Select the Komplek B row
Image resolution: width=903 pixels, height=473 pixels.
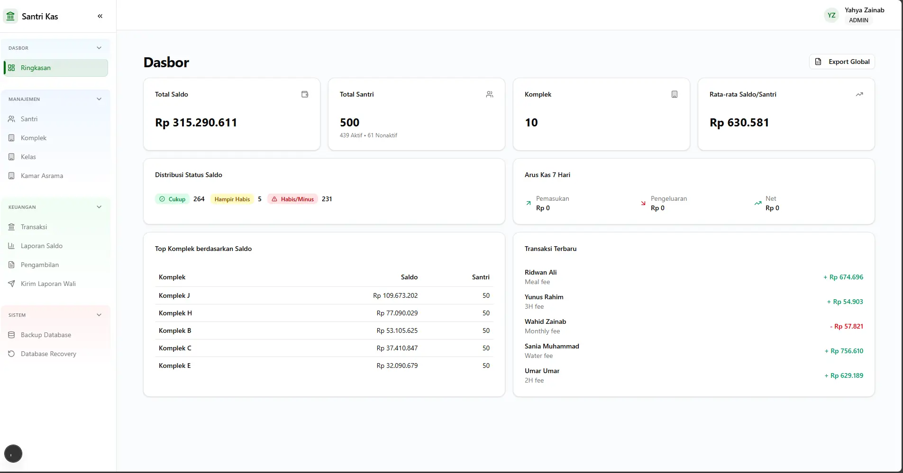[324, 330]
